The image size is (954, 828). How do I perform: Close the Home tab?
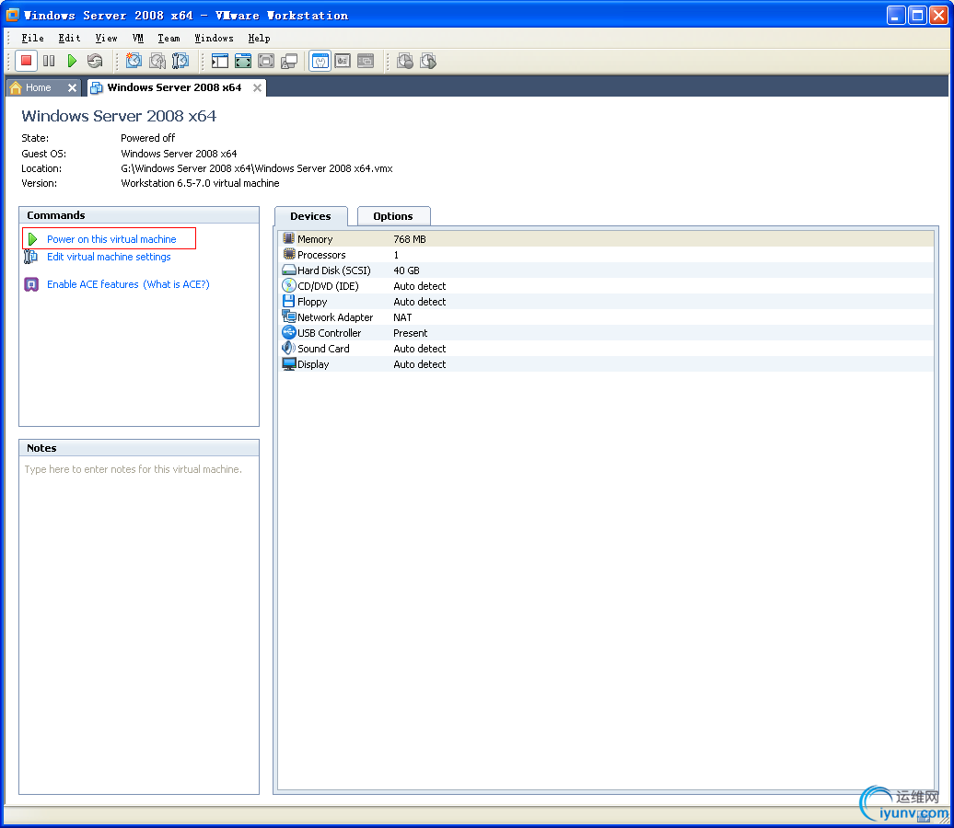pyautogui.click(x=73, y=87)
